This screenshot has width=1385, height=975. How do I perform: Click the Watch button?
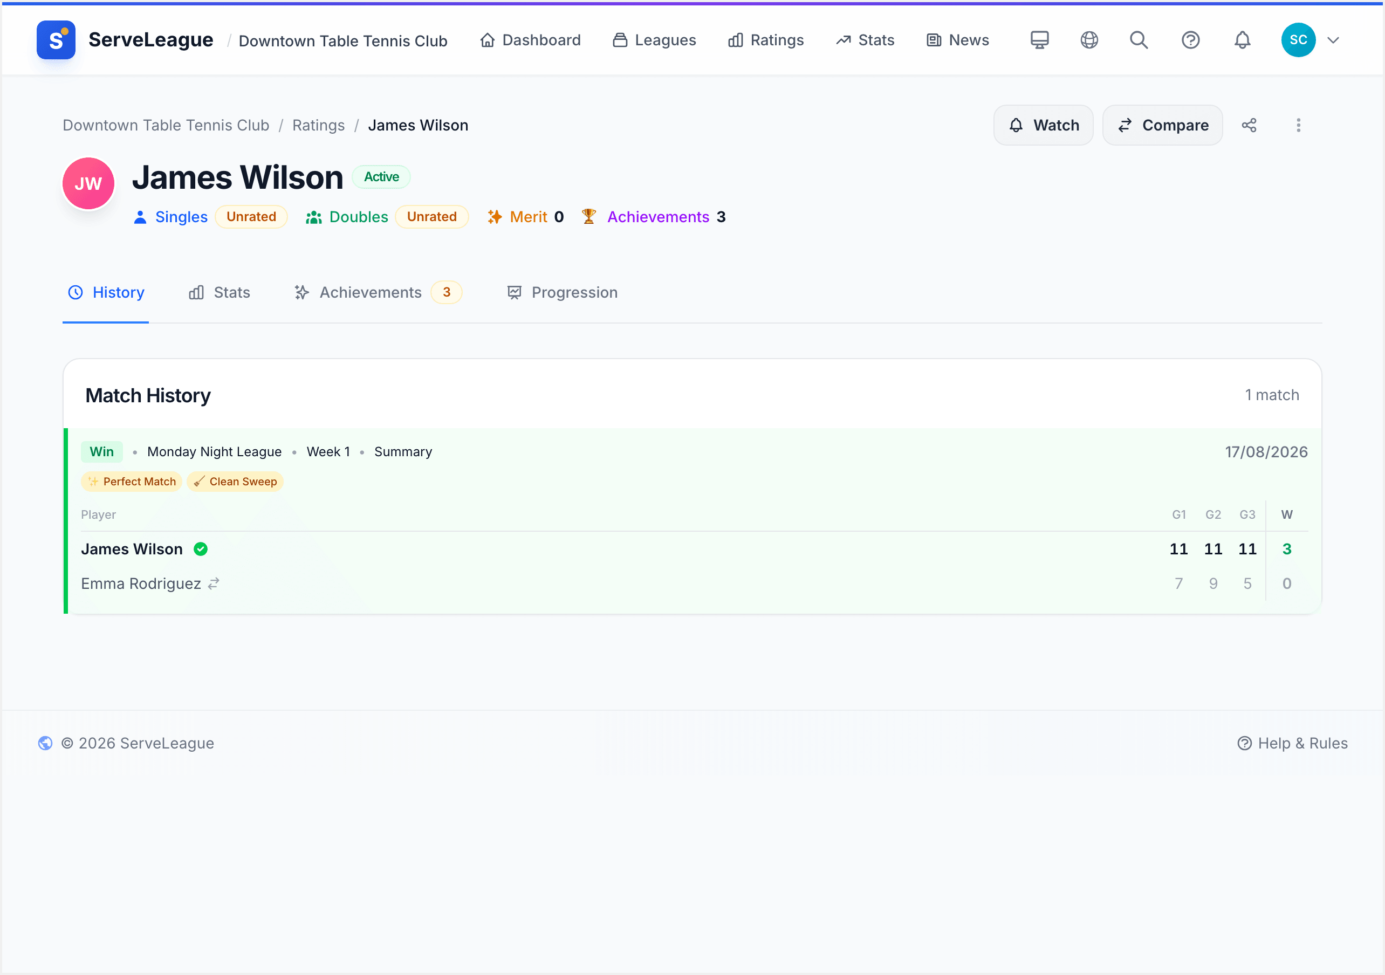(x=1044, y=125)
